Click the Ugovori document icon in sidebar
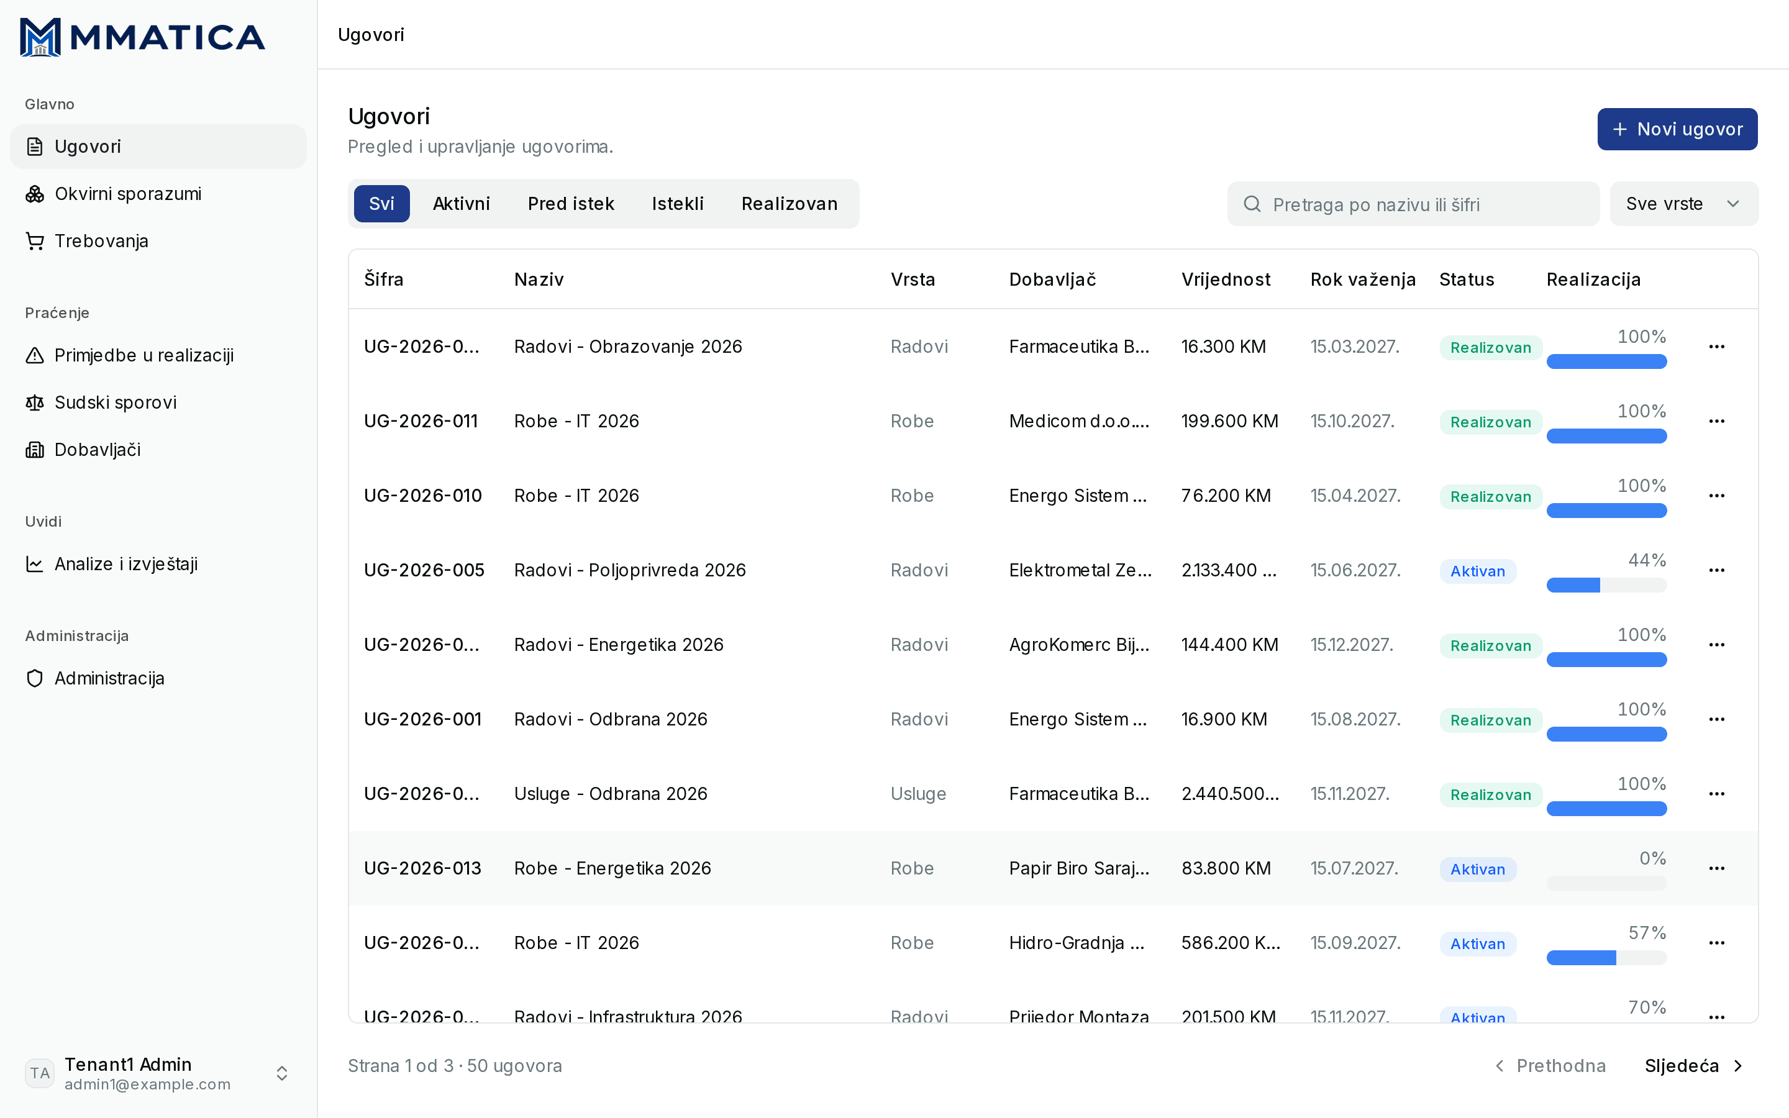This screenshot has height=1118, width=1789. tap(35, 147)
